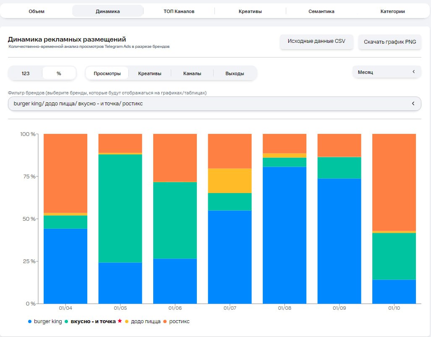Screen dimensions: 431x337
Task: Click the Скачать график PNG button
Action: (x=390, y=42)
